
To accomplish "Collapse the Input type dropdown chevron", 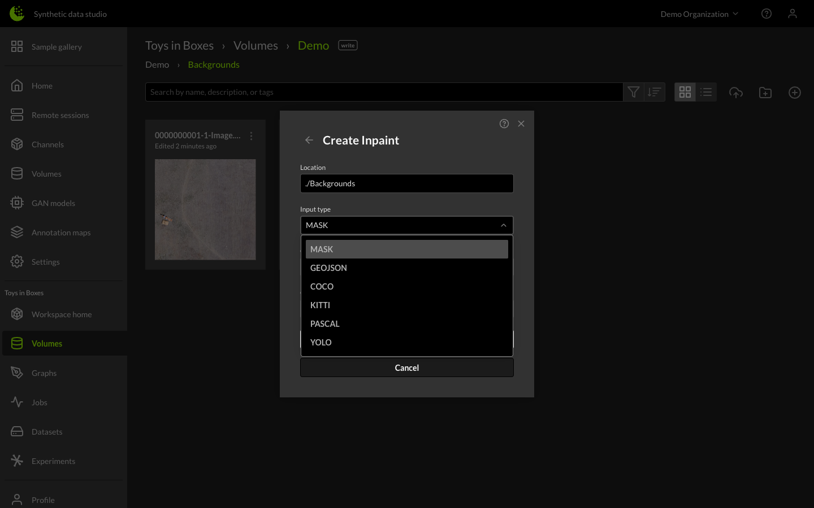I will click(x=503, y=225).
